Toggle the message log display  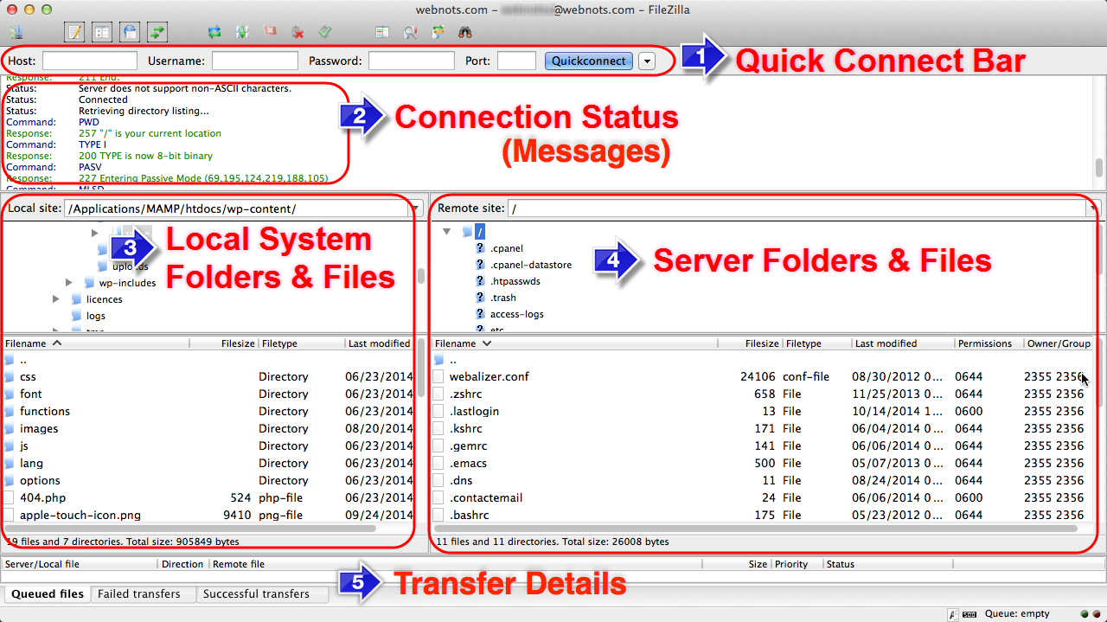click(74, 33)
